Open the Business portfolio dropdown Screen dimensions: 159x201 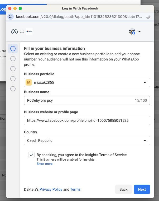[x=87, y=82]
